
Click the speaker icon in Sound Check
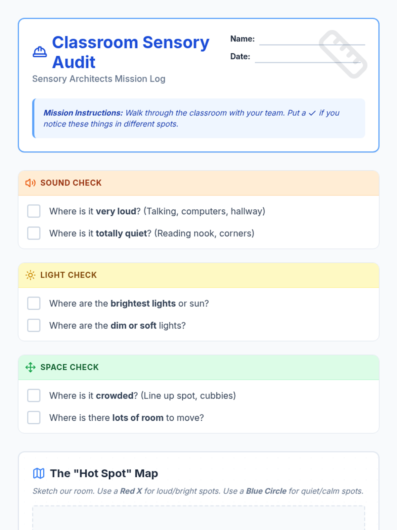pos(30,183)
